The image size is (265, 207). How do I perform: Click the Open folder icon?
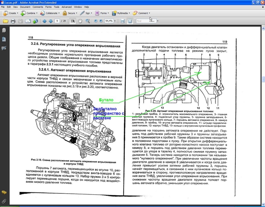coord(6,21)
